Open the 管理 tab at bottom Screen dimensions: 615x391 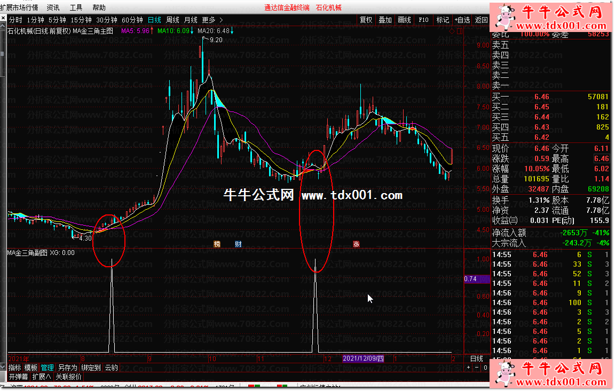48,368
